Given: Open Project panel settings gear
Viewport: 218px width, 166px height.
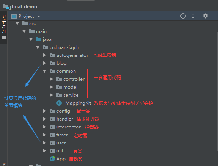Looking at the screenshot, I should tap(205, 16).
